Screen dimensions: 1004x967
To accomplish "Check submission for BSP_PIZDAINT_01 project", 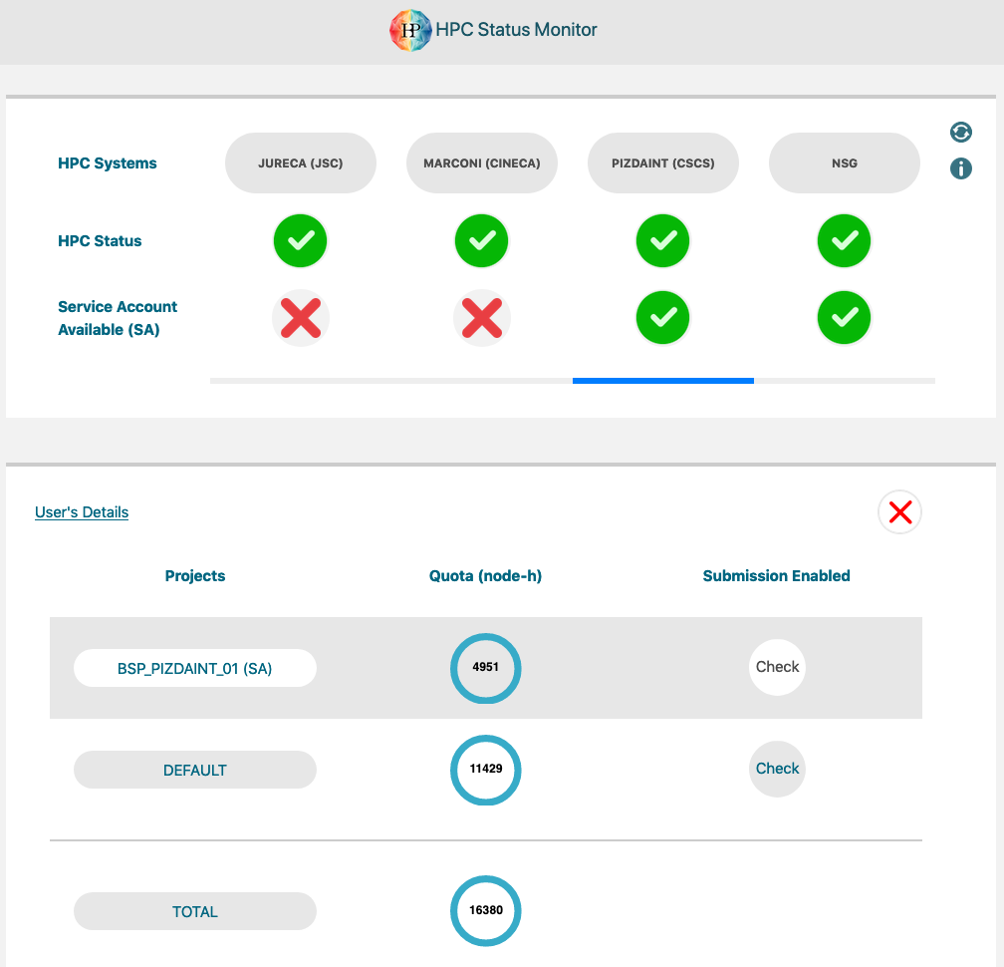I will pyautogui.click(x=777, y=667).
